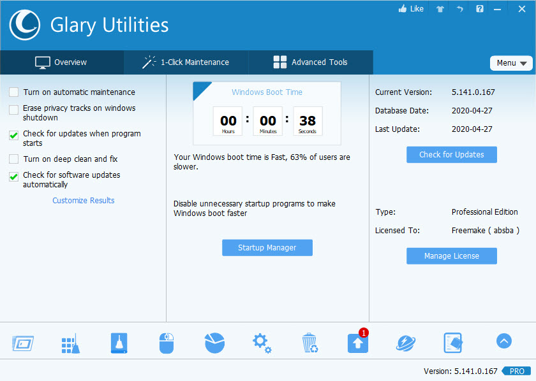
Task: Open Software Update icon with red badge
Action: click(x=358, y=341)
